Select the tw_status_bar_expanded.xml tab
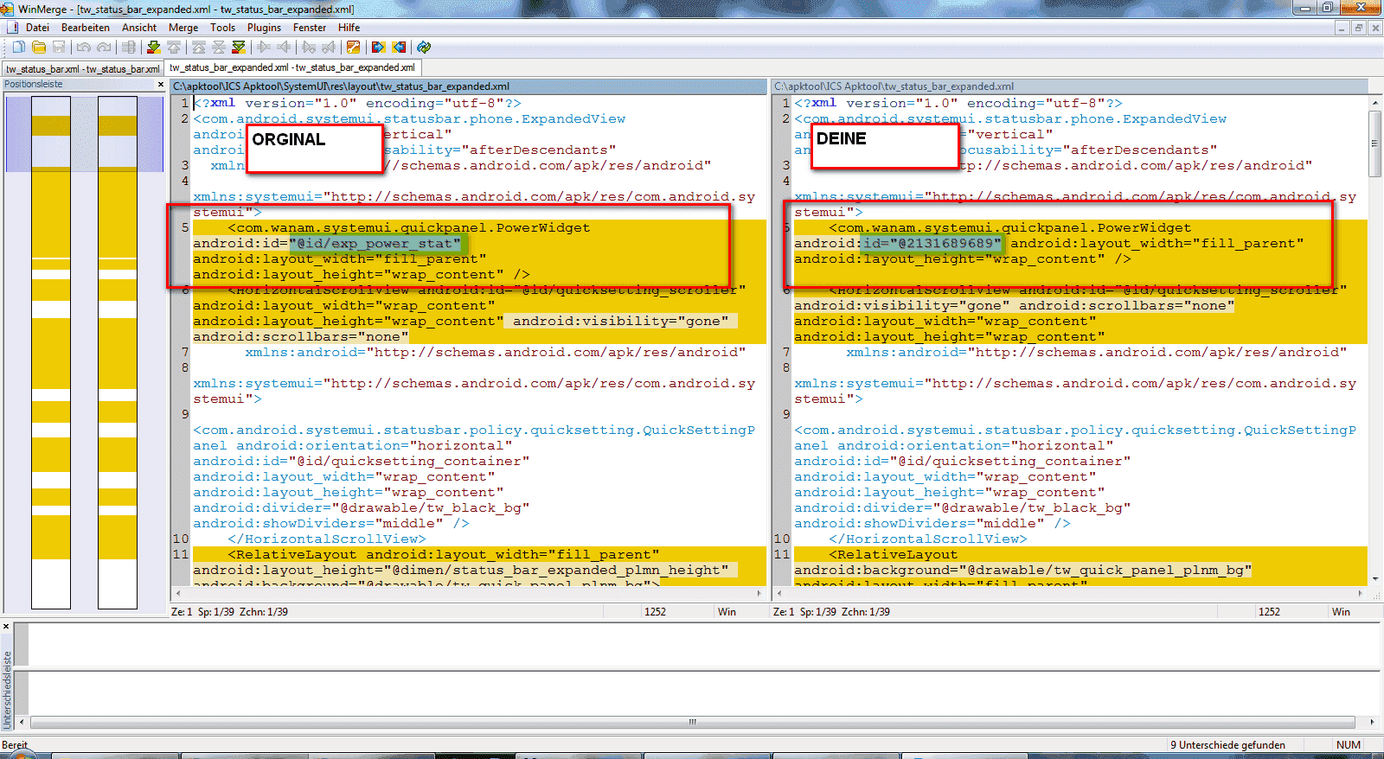 click(x=292, y=67)
